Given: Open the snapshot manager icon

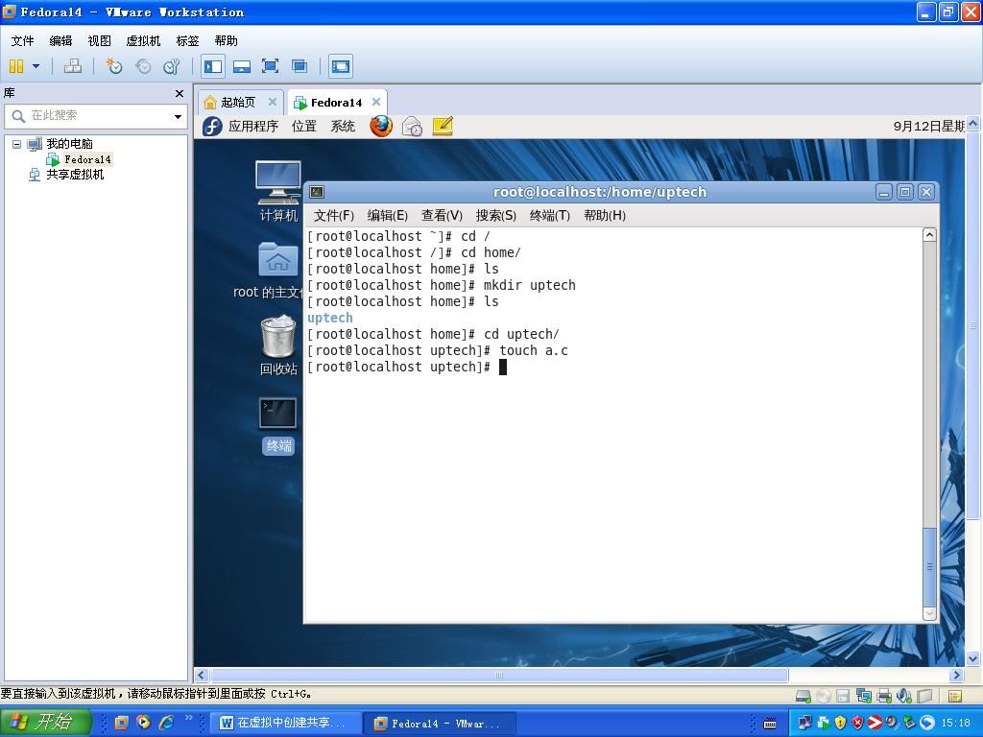Looking at the screenshot, I should (x=171, y=66).
